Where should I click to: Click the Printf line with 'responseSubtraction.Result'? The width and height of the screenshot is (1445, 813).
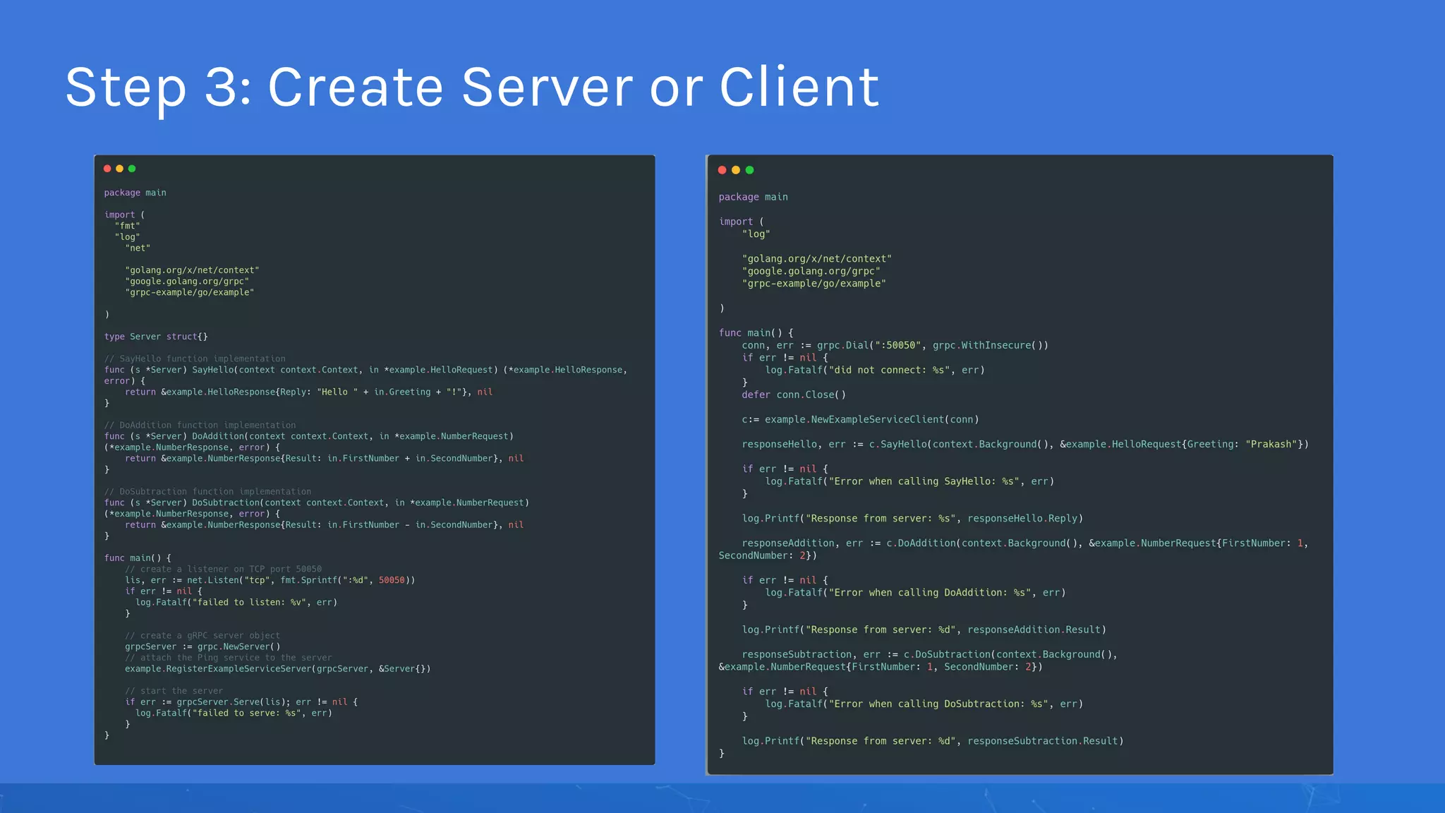933,741
